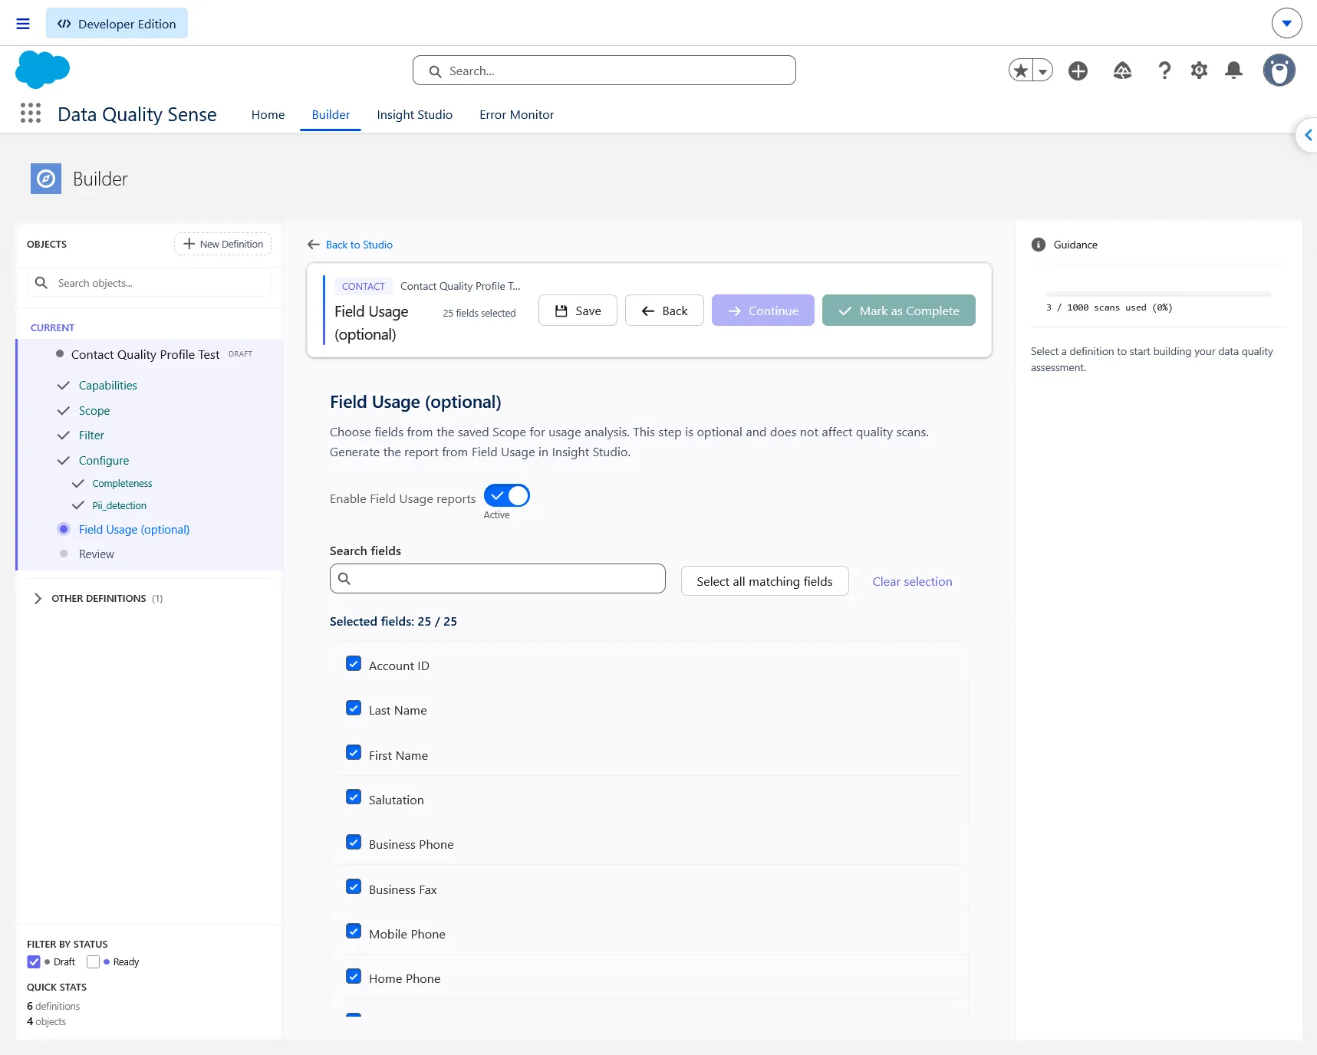This screenshot has height=1055, width=1317.
Task: Click the back arrow beside Back to Studio
Action: (x=313, y=245)
